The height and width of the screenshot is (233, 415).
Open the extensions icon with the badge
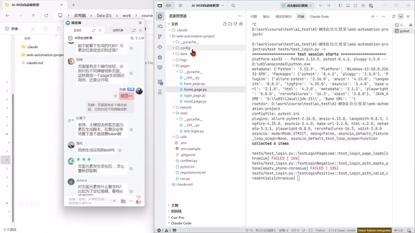[160, 82]
